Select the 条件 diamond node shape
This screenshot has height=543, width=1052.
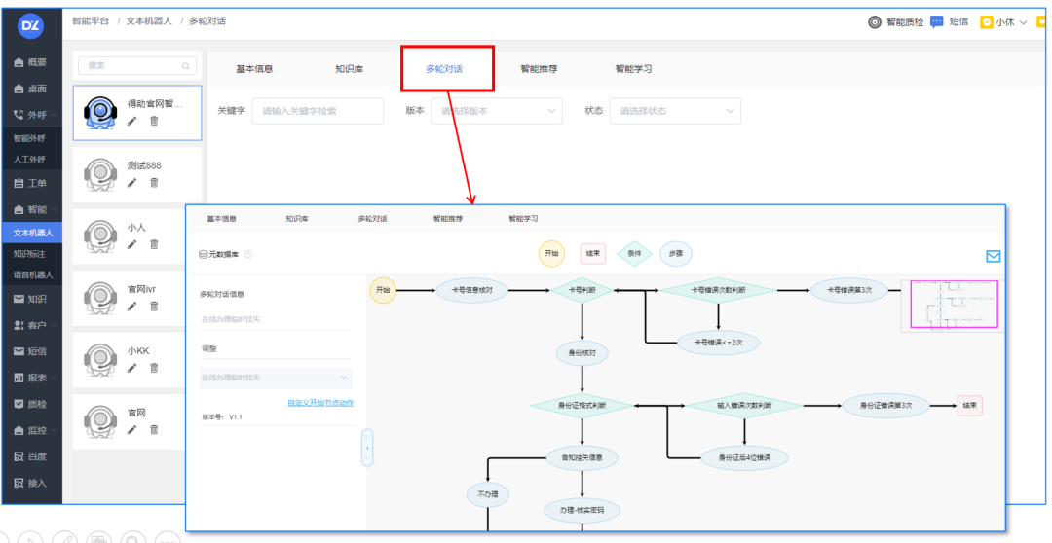pyautogui.click(x=634, y=253)
